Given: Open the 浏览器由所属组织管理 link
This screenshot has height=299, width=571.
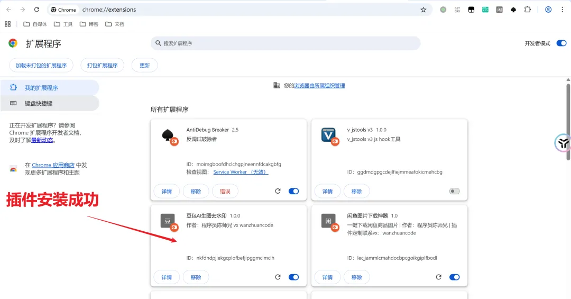Looking at the screenshot, I should coord(319,85).
